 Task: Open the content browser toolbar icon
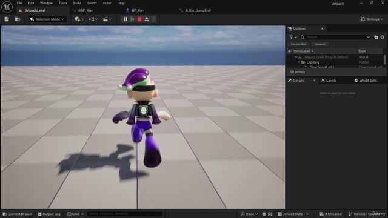coord(18,19)
